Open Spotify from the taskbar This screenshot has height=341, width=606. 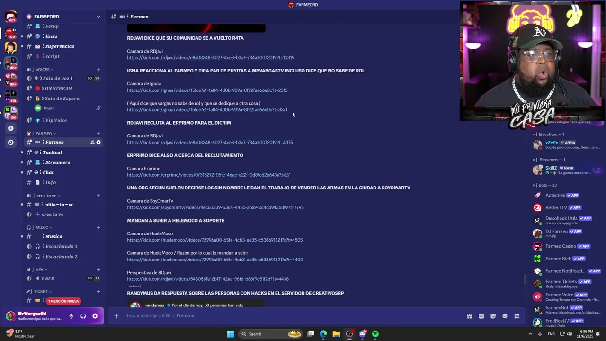(375, 334)
